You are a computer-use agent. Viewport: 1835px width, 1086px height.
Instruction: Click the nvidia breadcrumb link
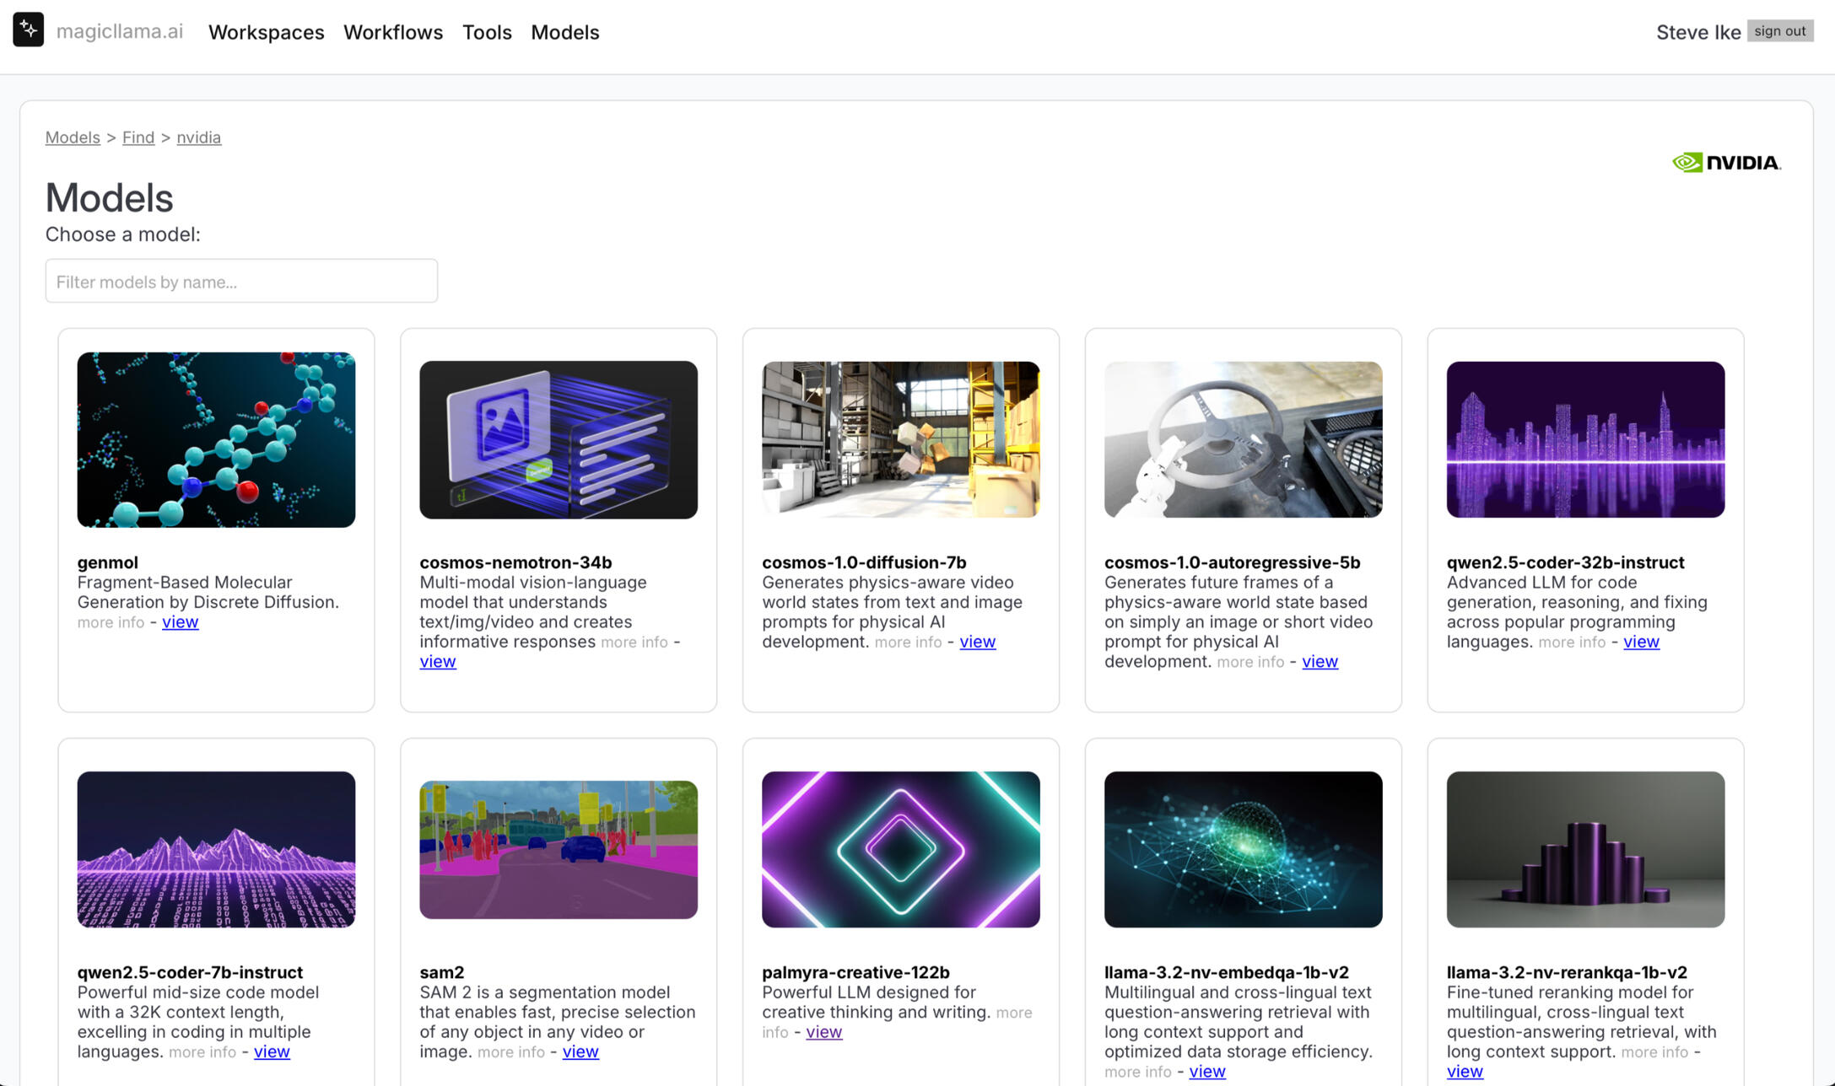click(199, 137)
